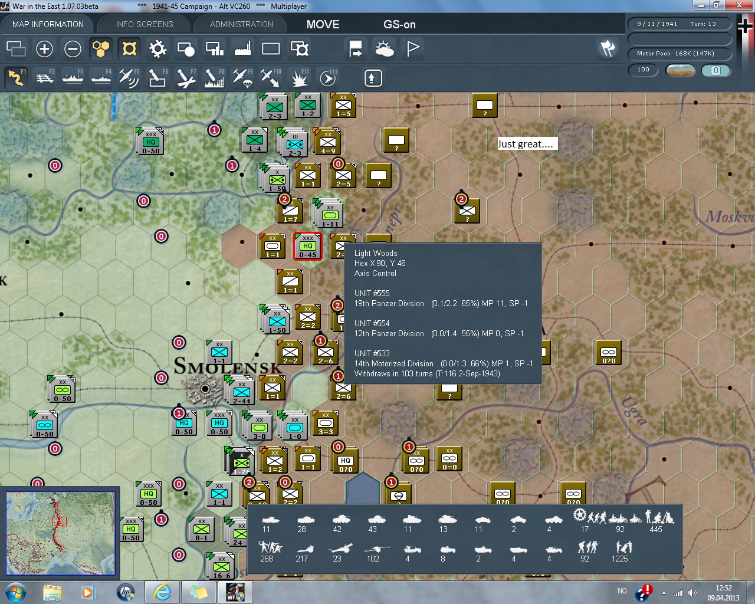
Task: Click the 100 value pill
Action: [644, 70]
